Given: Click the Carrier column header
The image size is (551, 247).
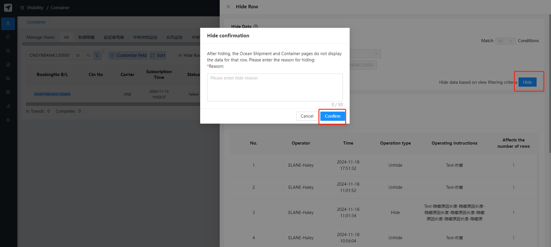Looking at the screenshot, I should pos(127,75).
